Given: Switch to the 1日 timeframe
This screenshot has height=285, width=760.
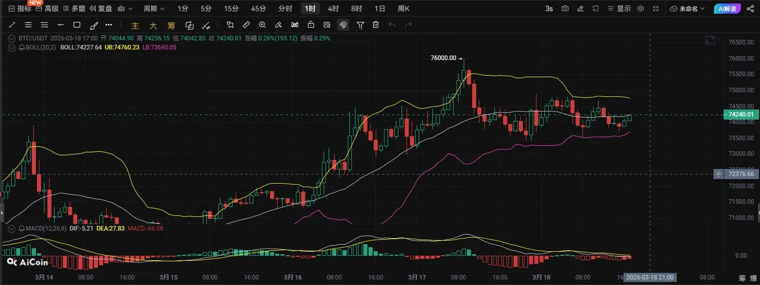Looking at the screenshot, I should coord(380,9).
